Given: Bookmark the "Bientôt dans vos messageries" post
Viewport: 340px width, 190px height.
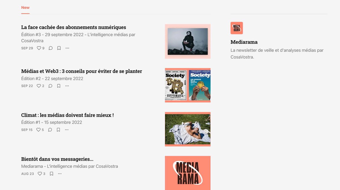Looking at the screenshot, I should pos(52,174).
